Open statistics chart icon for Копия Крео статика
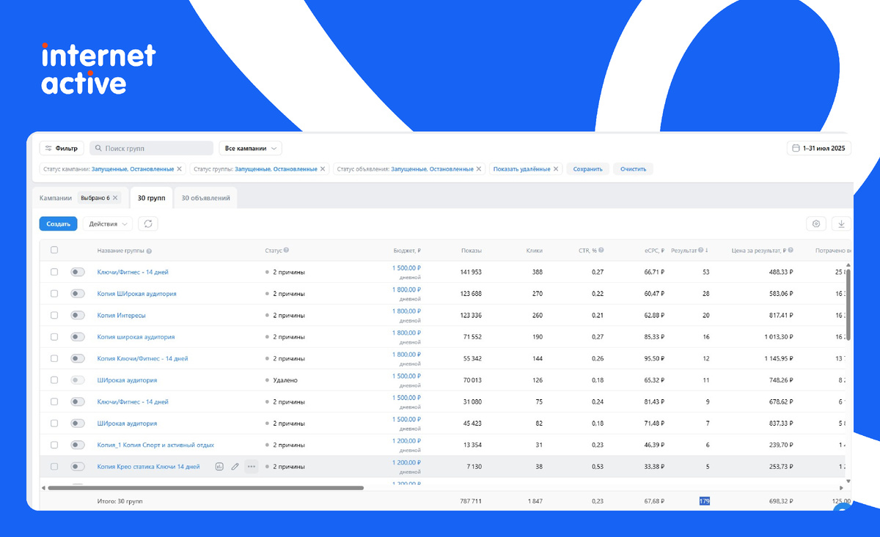 [x=219, y=467]
